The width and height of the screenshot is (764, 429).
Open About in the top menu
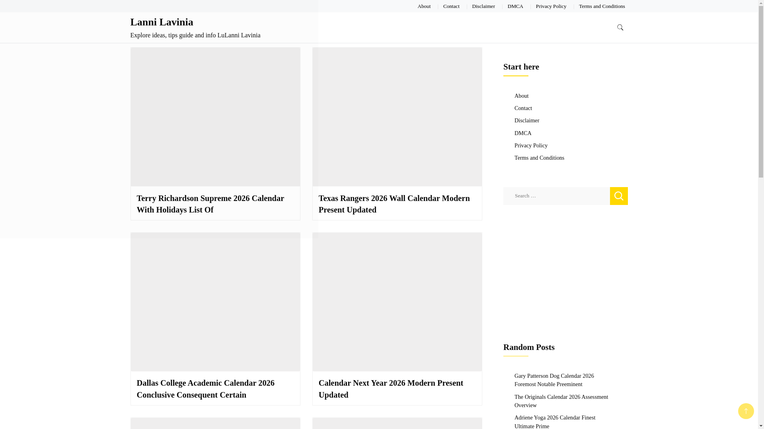[x=424, y=6]
